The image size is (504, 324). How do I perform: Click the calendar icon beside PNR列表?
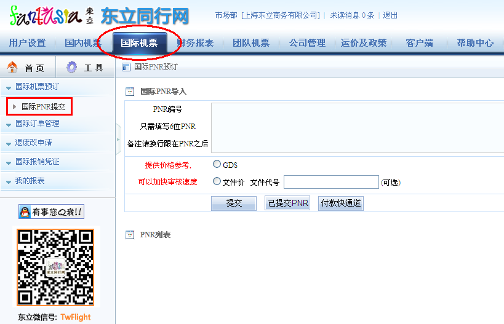pyautogui.click(x=129, y=235)
